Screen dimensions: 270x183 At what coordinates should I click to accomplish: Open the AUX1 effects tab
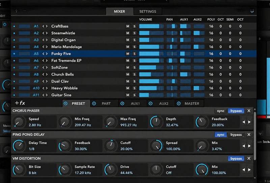point(133,104)
